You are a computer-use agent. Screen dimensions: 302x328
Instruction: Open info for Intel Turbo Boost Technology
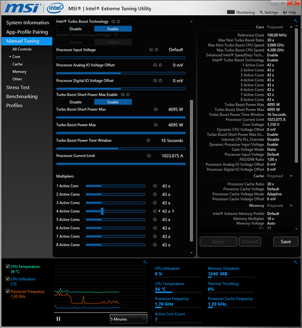click(113, 22)
